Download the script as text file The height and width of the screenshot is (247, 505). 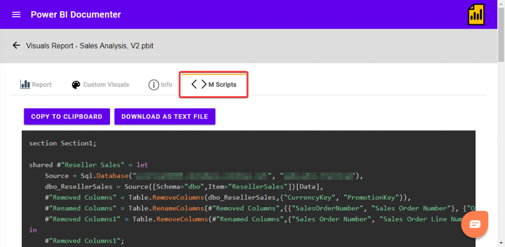tap(165, 117)
